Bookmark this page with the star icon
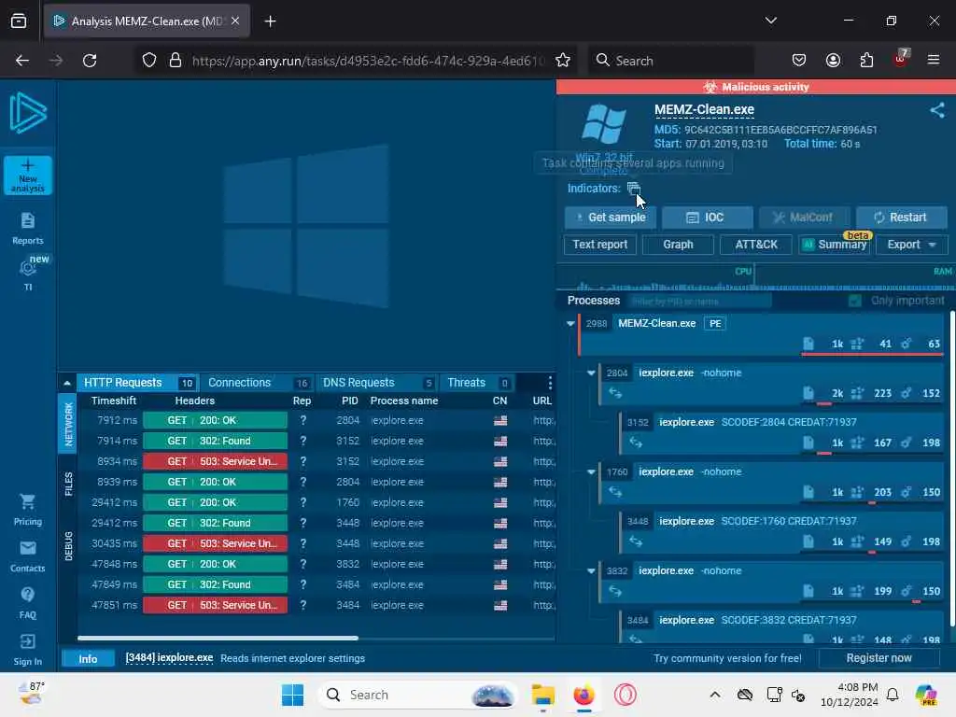Image resolution: width=956 pixels, height=717 pixels. pyautogui.click(x=563, y=61)
